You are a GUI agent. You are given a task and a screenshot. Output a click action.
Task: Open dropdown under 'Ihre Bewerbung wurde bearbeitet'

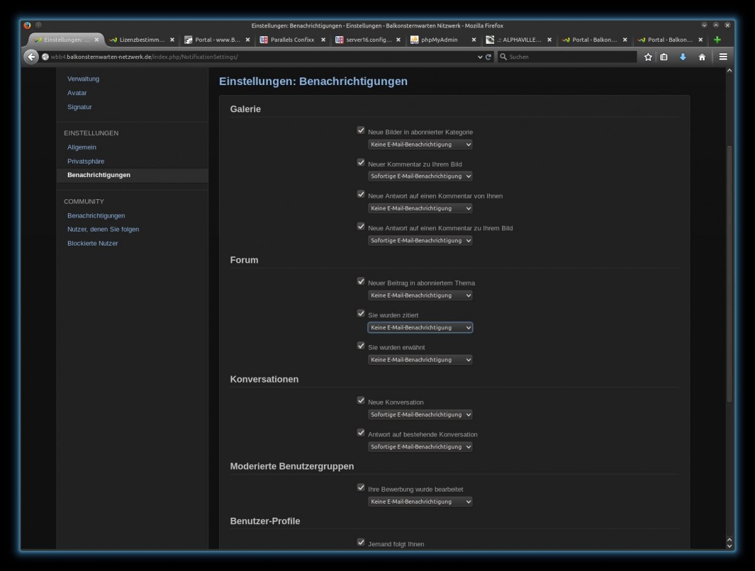pos(420,502)
